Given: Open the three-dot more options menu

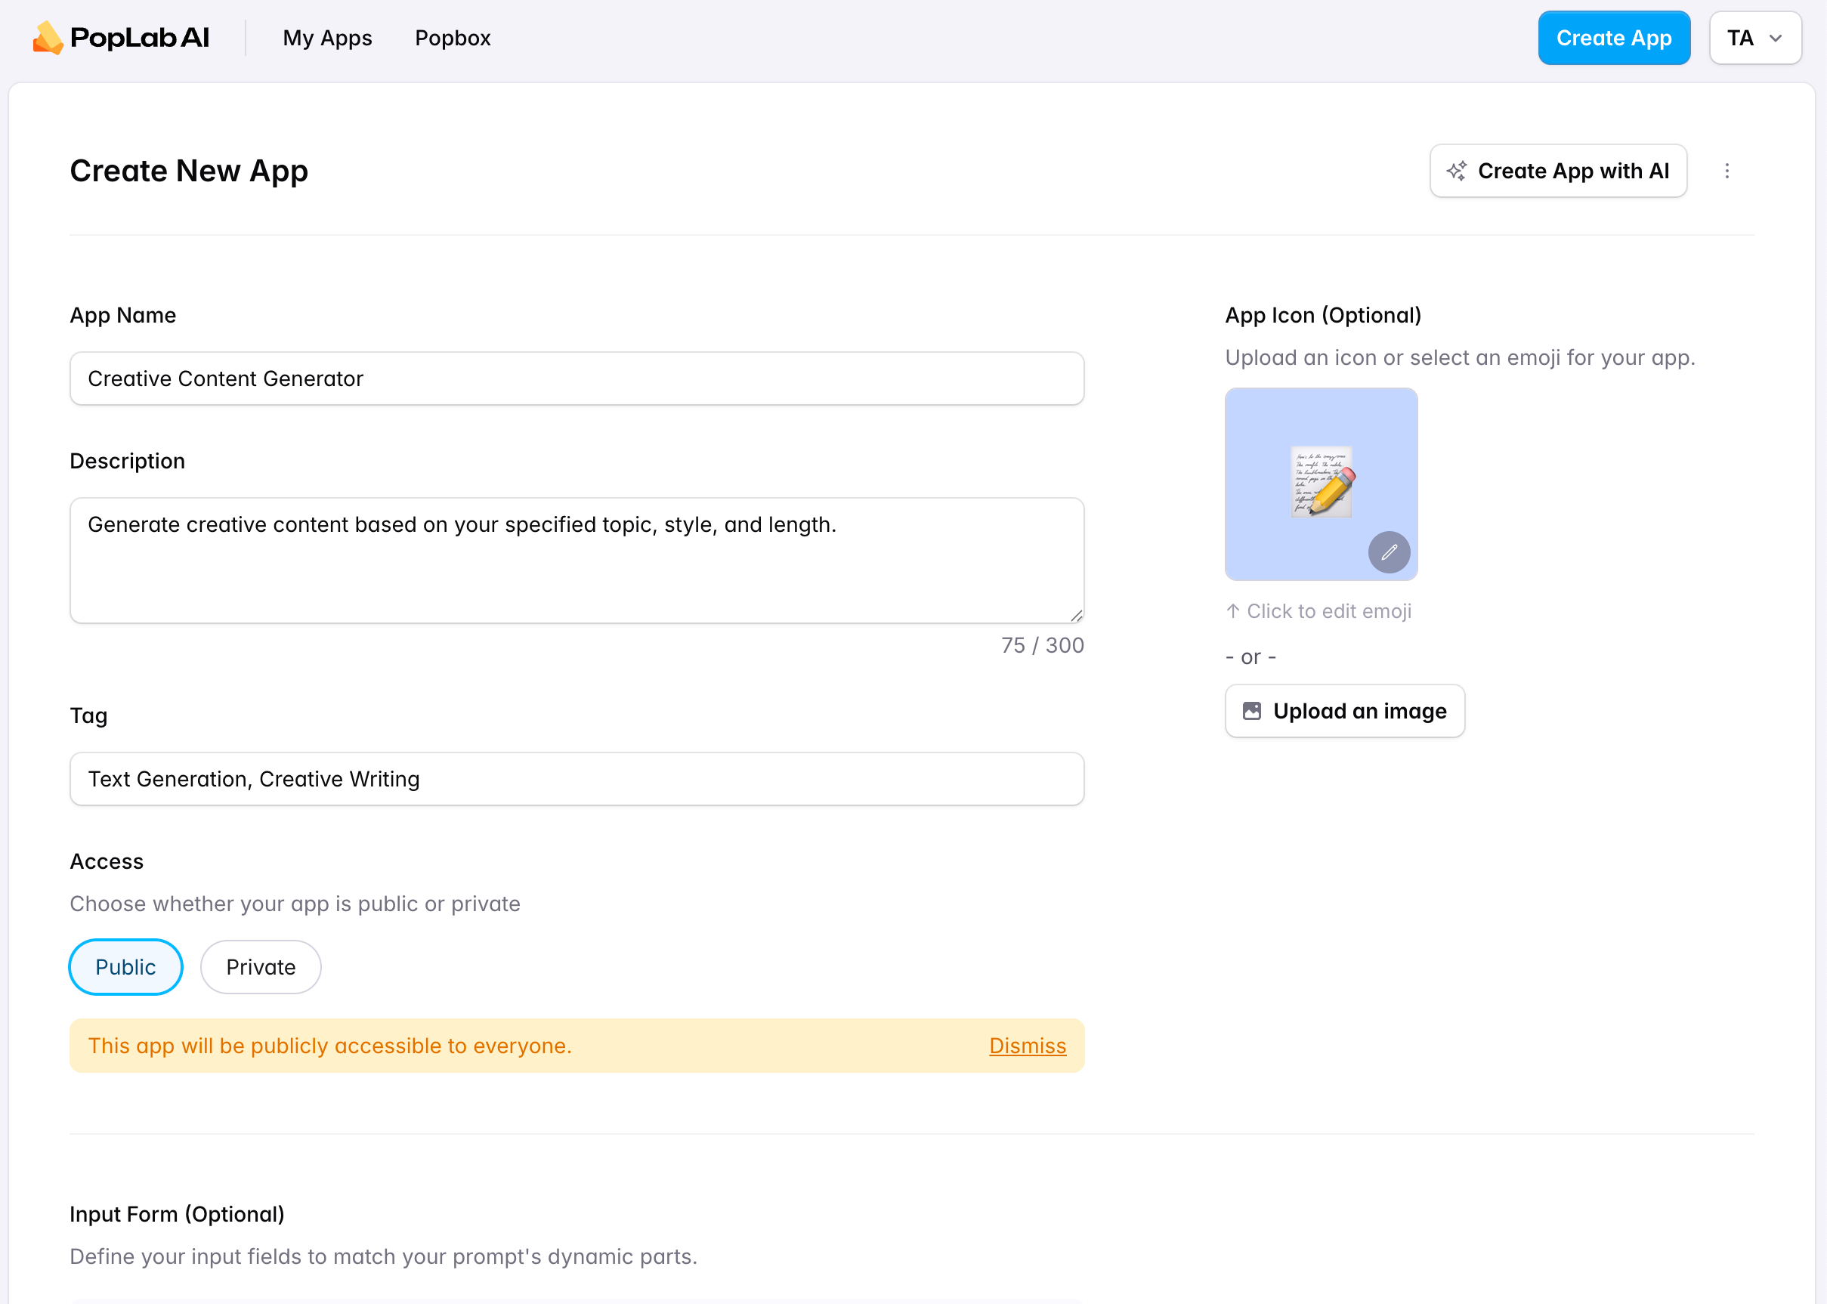Looking at the screenshot, I should [1727, 171].
